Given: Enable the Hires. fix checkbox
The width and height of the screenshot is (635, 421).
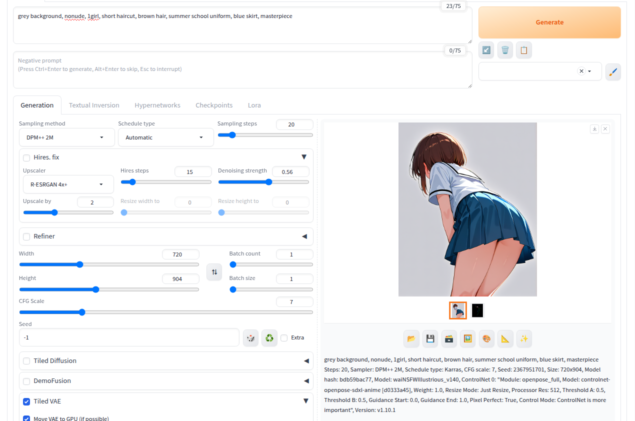Looking at the screenshot, I should [26, 157].
